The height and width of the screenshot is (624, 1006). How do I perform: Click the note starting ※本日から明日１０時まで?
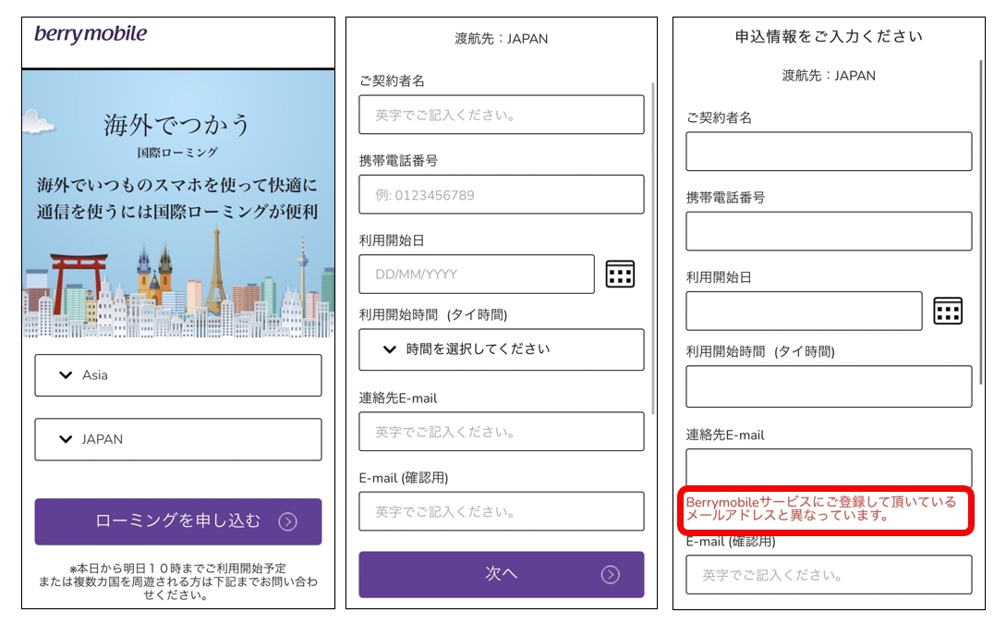[178, 581]
